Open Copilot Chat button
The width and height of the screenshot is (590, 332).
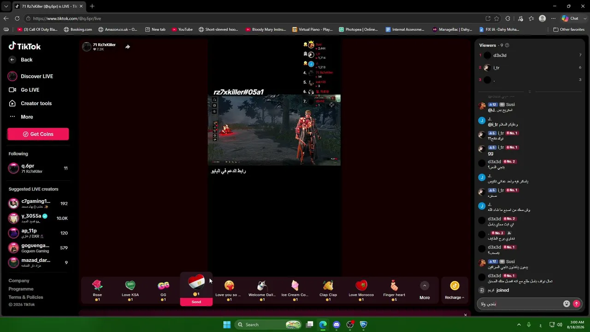pyautogui.click(x=570, y=18)
